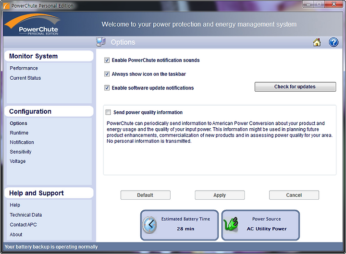
Task: Click the title bar PowerChute app icon
Action: 6,6
